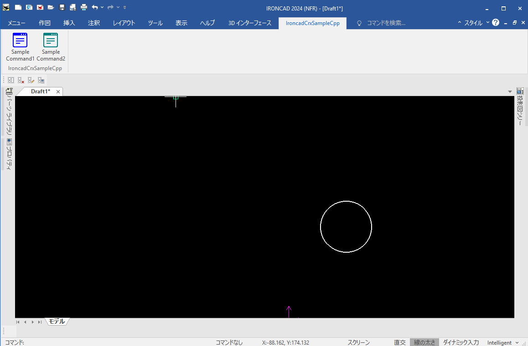Open the 作図 ribbon tab
Viewport: 528px width, 346px height.
(x=44, y=23)
